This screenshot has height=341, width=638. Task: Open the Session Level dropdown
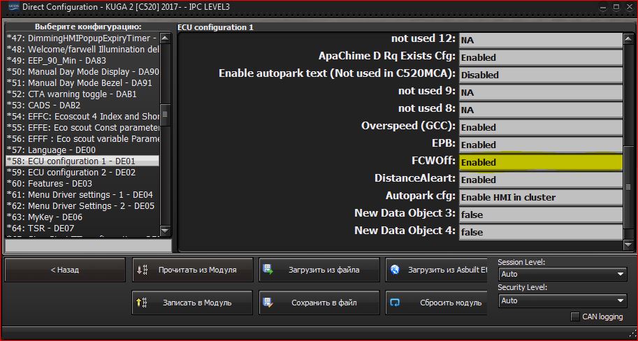coord(563,274)
